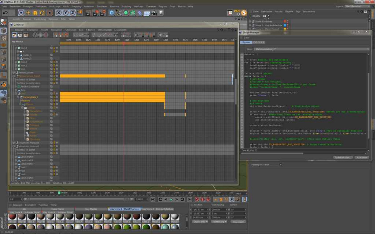
Task: Toggle the Vererngest. Farbe checkbox
Action: (x=281, y=165)
